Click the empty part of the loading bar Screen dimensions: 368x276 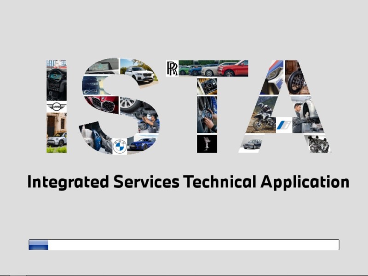[193, 245]
